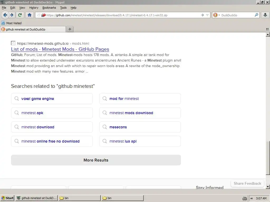This screenshot has width=270, height=202.
Task: Click the 3:07 AM clock
Action: click(x=261, y=198)
